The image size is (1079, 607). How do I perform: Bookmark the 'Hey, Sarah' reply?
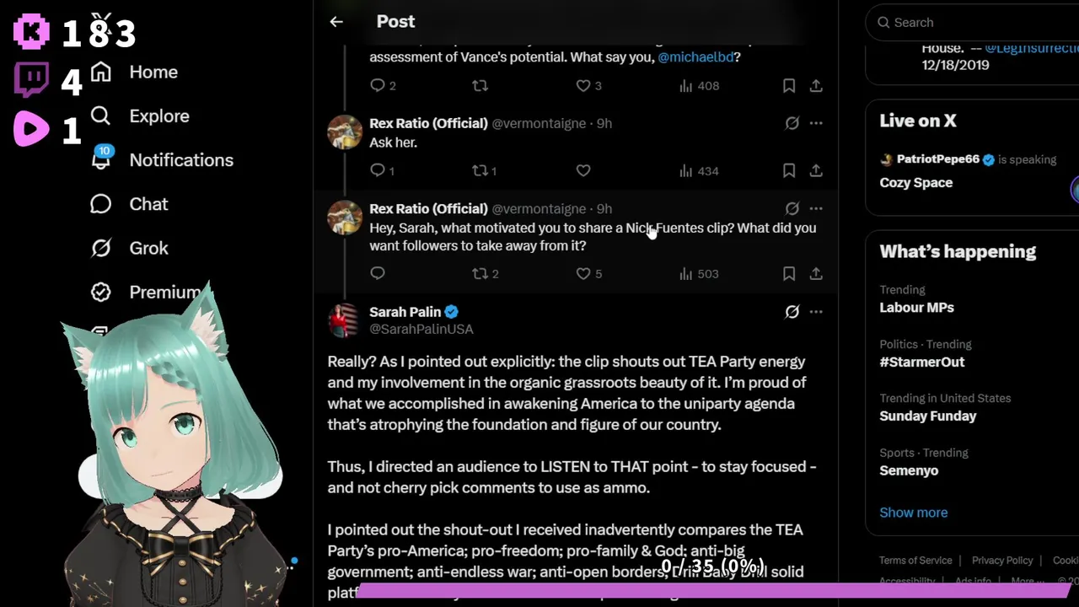(x=789, y=274)
